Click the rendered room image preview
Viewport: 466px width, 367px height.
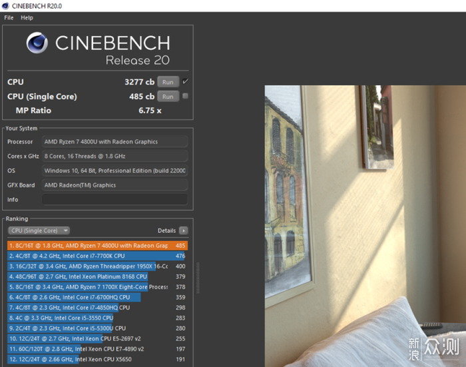coord(365,226)
